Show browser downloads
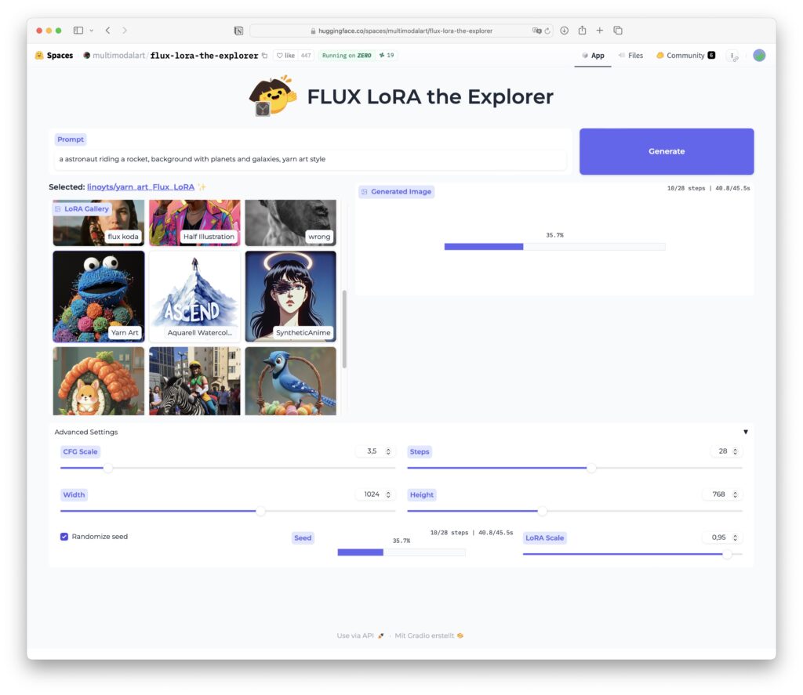 point(564,31)
